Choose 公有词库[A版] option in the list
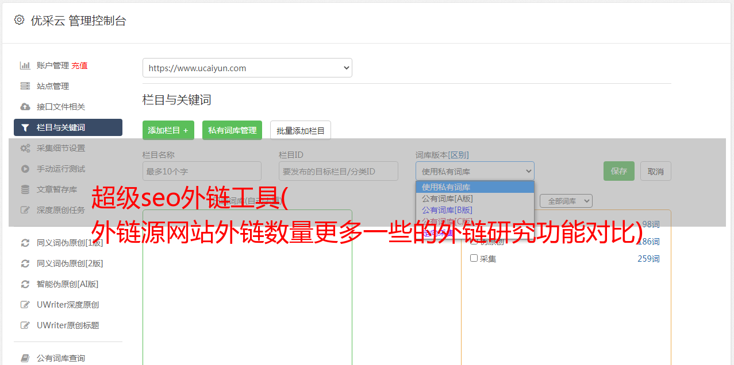Viewport: 734px width, 365px height. 475,199
